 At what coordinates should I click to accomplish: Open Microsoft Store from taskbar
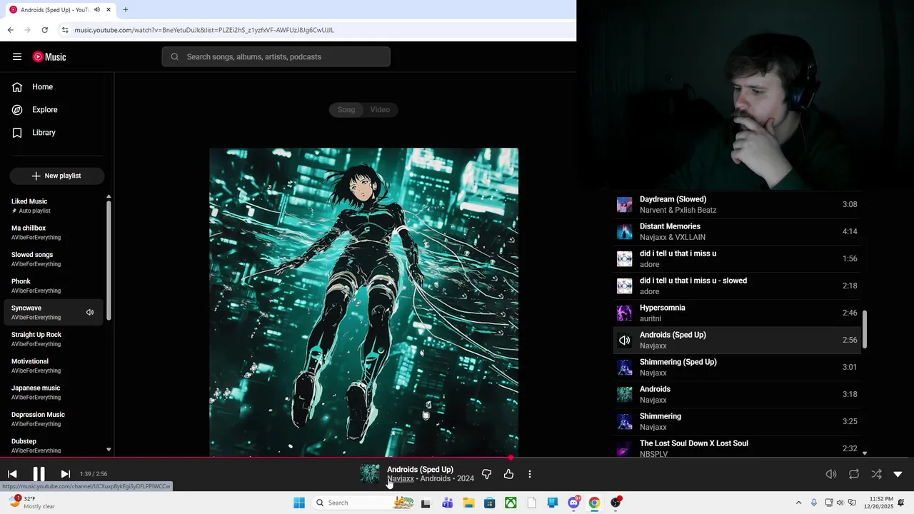point(489,503)
